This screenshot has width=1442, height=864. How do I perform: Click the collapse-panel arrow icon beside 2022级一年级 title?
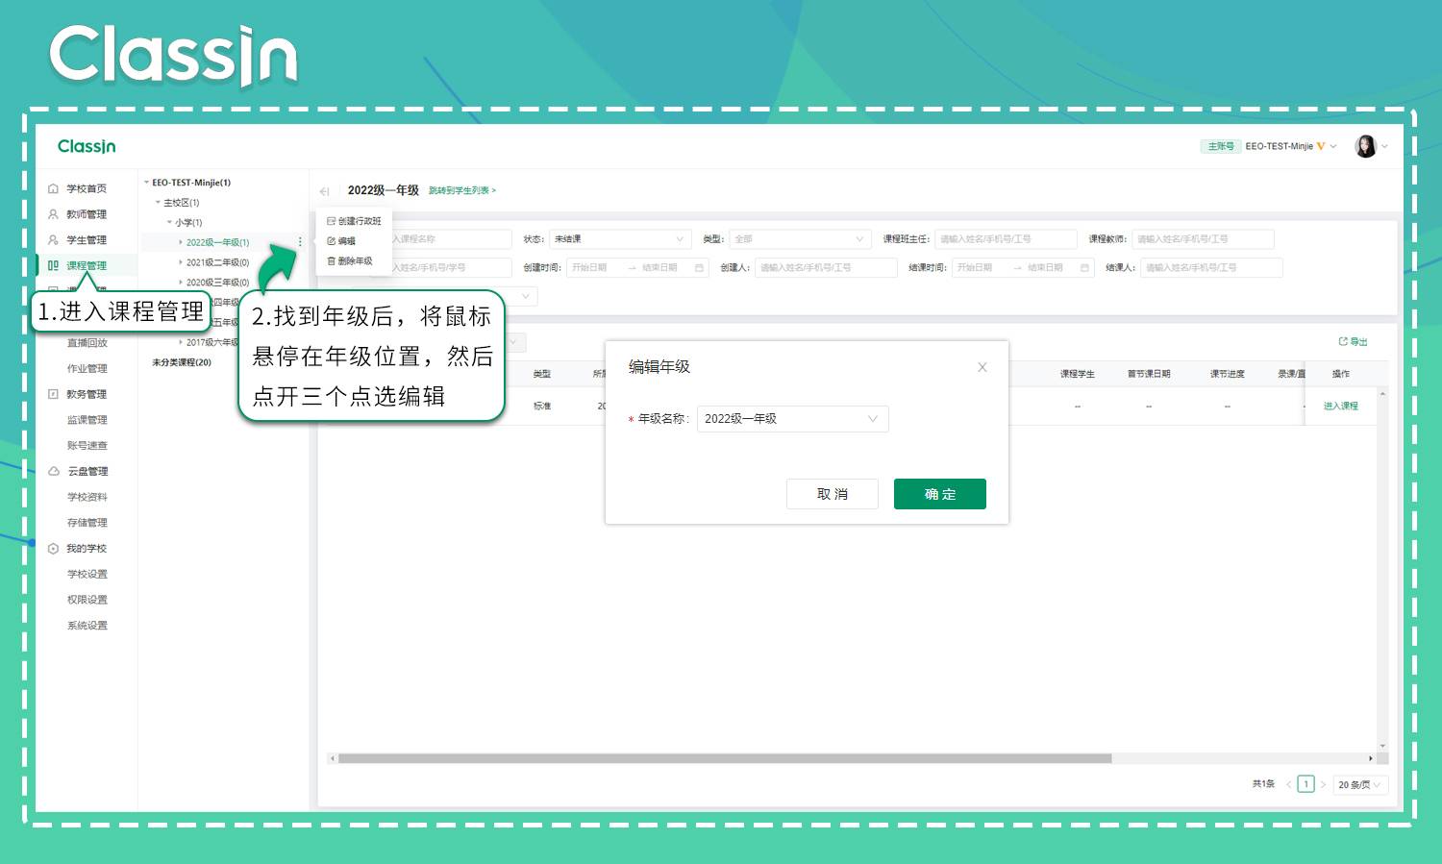tap(325, 191)
